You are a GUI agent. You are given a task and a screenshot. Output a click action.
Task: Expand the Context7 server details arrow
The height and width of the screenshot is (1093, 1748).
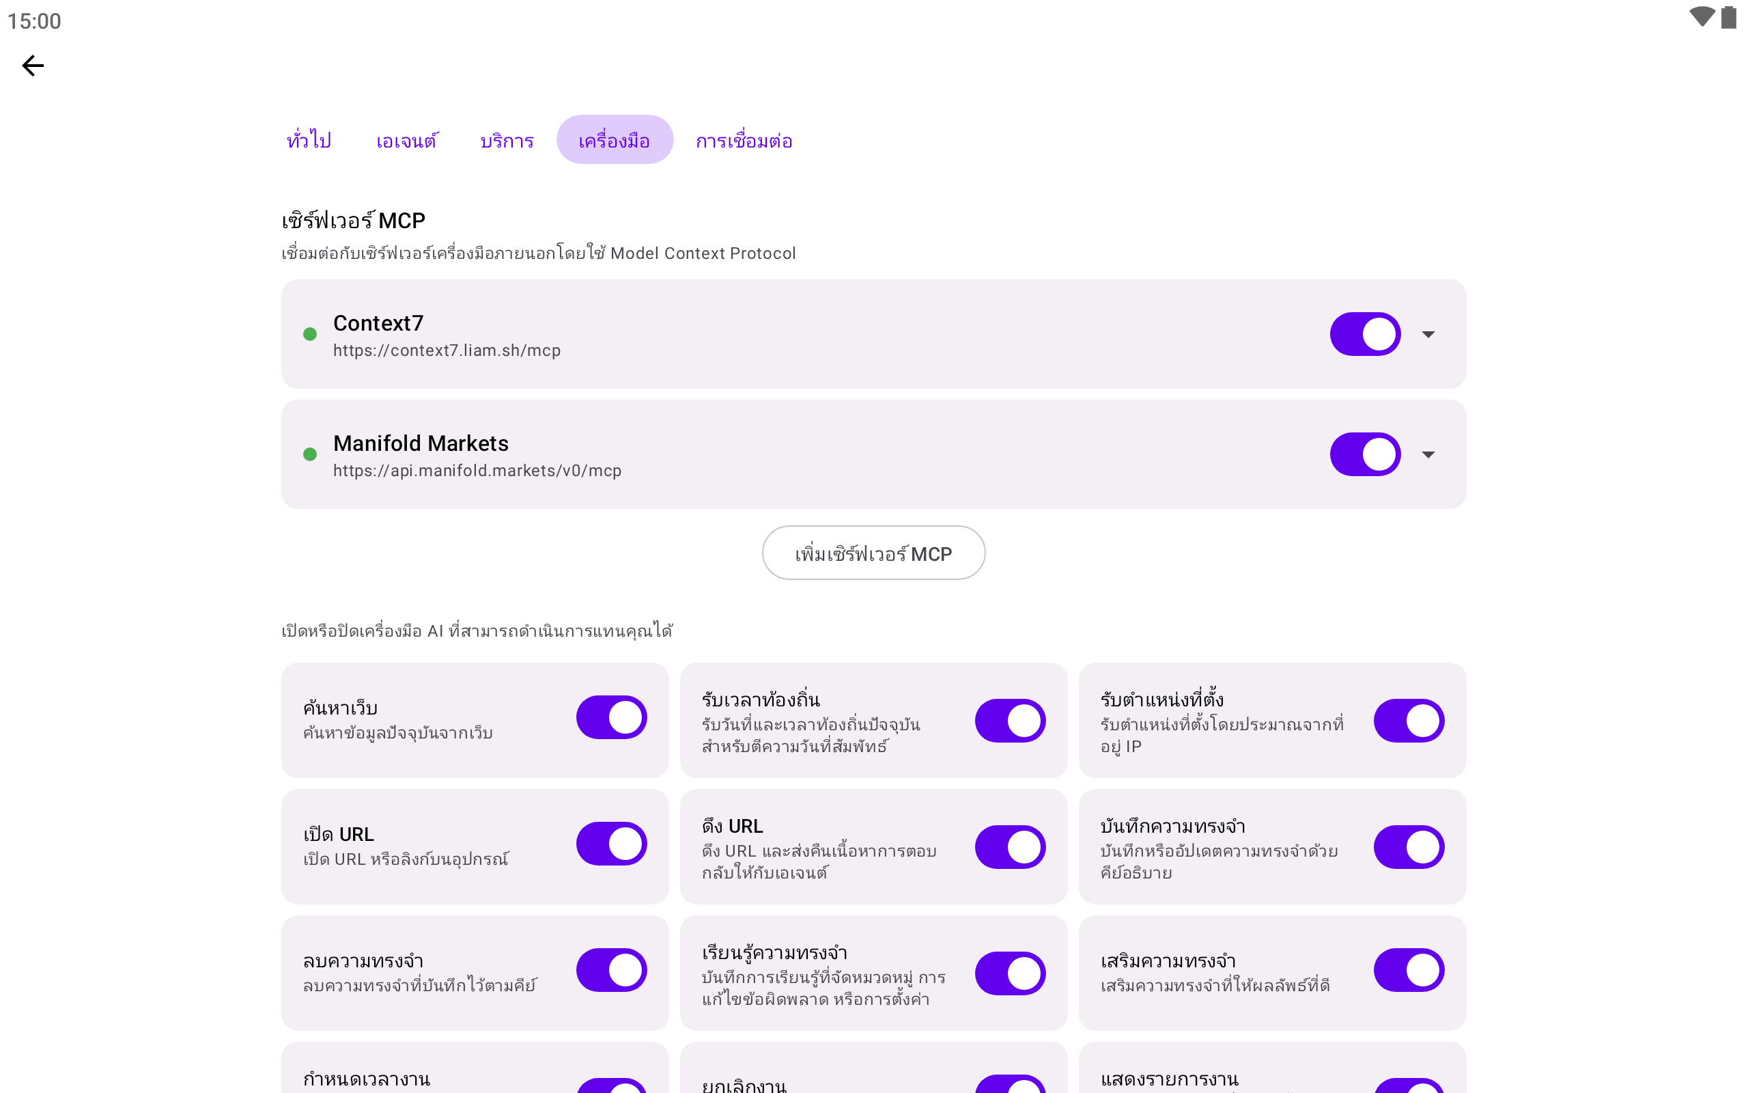(x=1428, y=334)
